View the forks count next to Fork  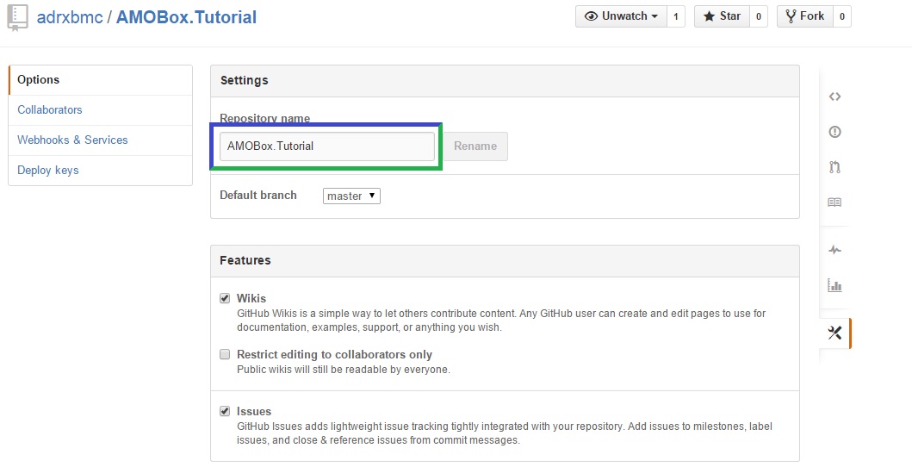point(842,16)
